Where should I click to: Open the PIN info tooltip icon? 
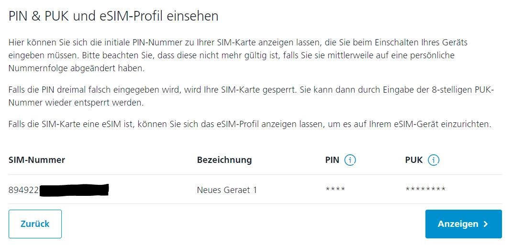350,160
